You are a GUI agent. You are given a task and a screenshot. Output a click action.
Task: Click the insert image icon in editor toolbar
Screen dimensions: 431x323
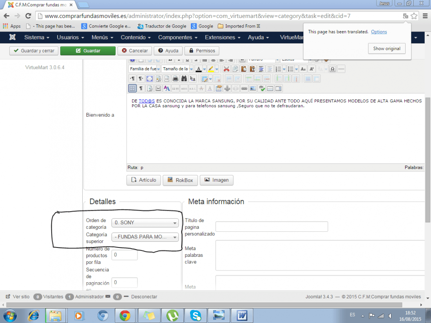[x=253, y=88]
